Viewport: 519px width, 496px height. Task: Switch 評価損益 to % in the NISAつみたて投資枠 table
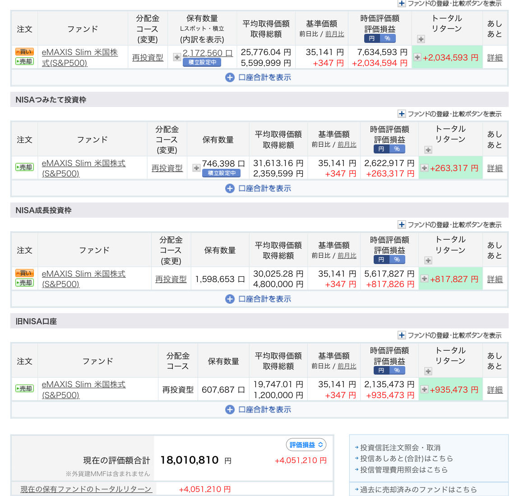(x=397, y=149)
